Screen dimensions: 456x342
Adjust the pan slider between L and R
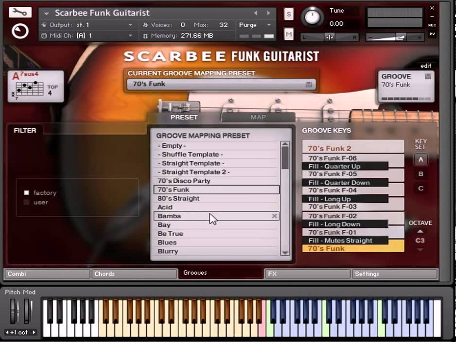pyautogui.click(x=330, y=37)
